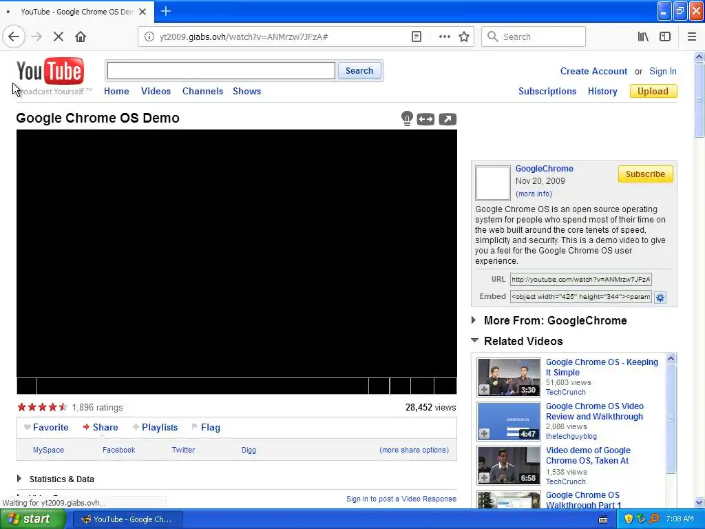The height and width of the screenshot is (529, 705).
Task: Select the Embed code field
Action: (581, 296)
